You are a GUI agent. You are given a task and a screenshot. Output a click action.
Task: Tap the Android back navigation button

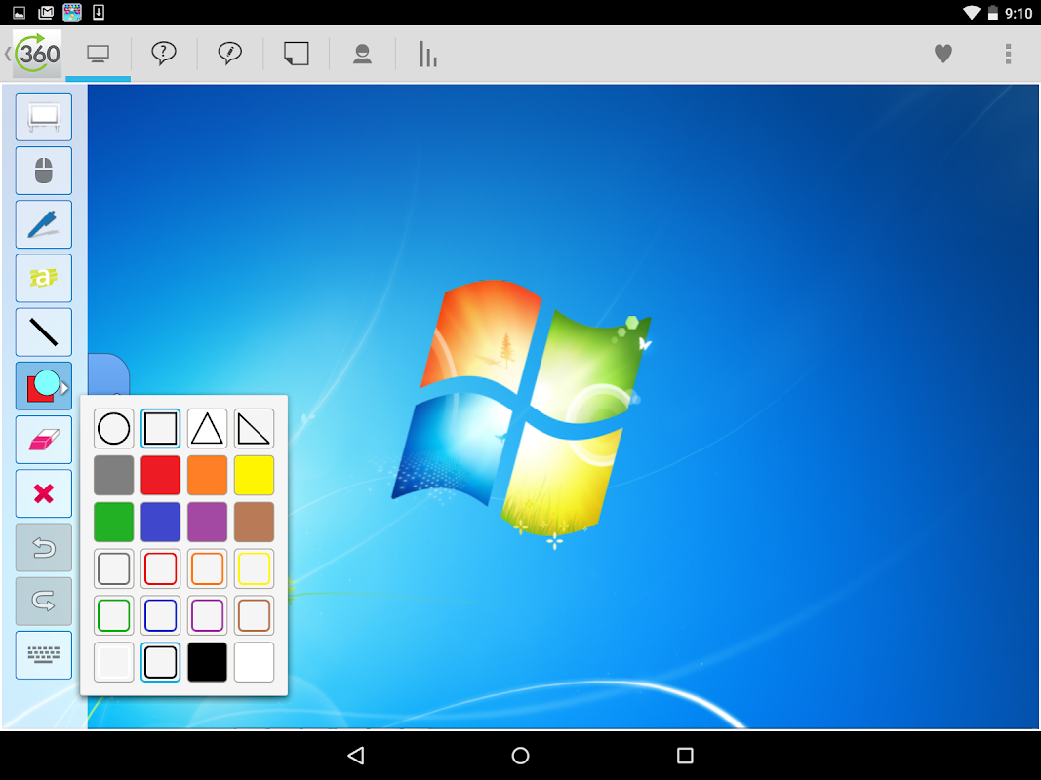(x=356, y=756)
